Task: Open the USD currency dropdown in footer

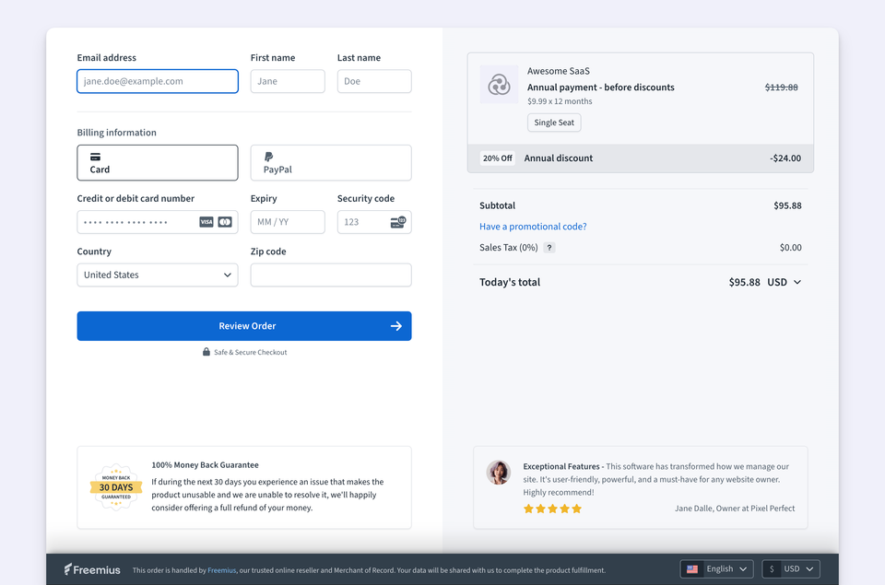Action: [x=791, y=569]
